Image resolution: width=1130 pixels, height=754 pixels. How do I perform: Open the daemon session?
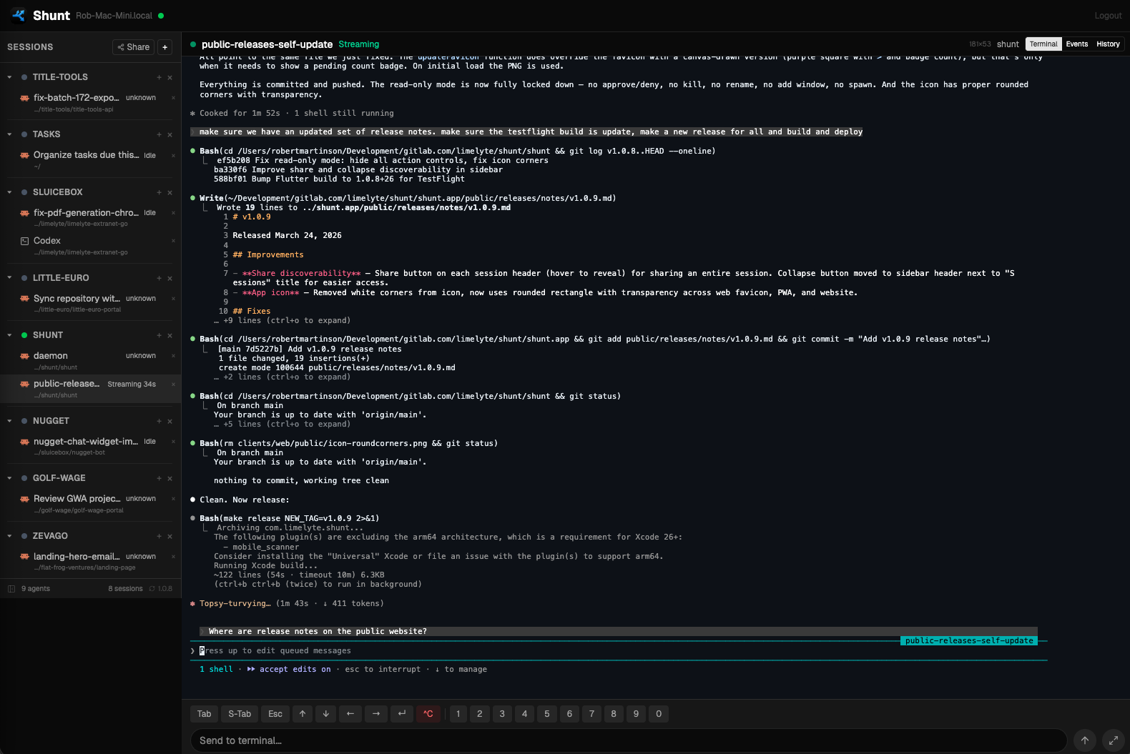pos(90,360)
